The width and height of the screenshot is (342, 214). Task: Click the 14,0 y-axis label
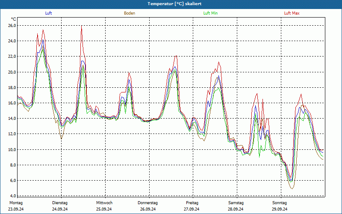click(x=13, y=119)
